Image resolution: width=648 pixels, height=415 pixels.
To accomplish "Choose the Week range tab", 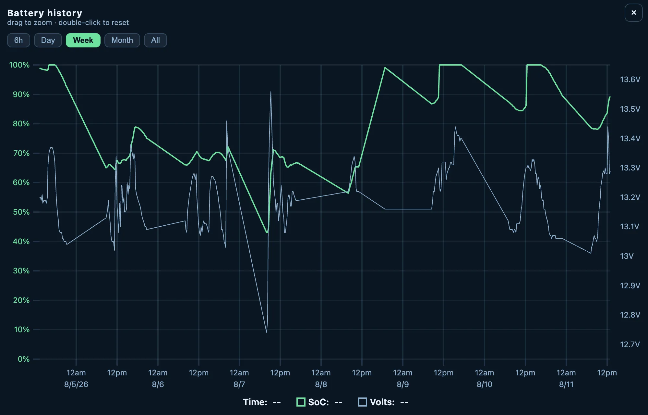I will point(83,40).
